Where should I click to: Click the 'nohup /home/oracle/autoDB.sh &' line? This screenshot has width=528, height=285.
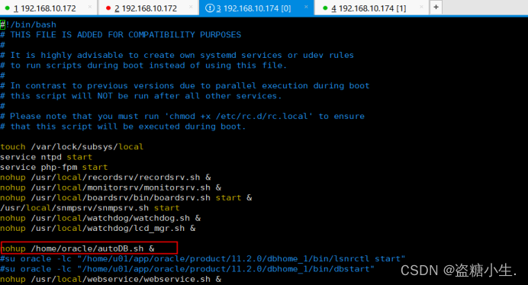[78, 248]
